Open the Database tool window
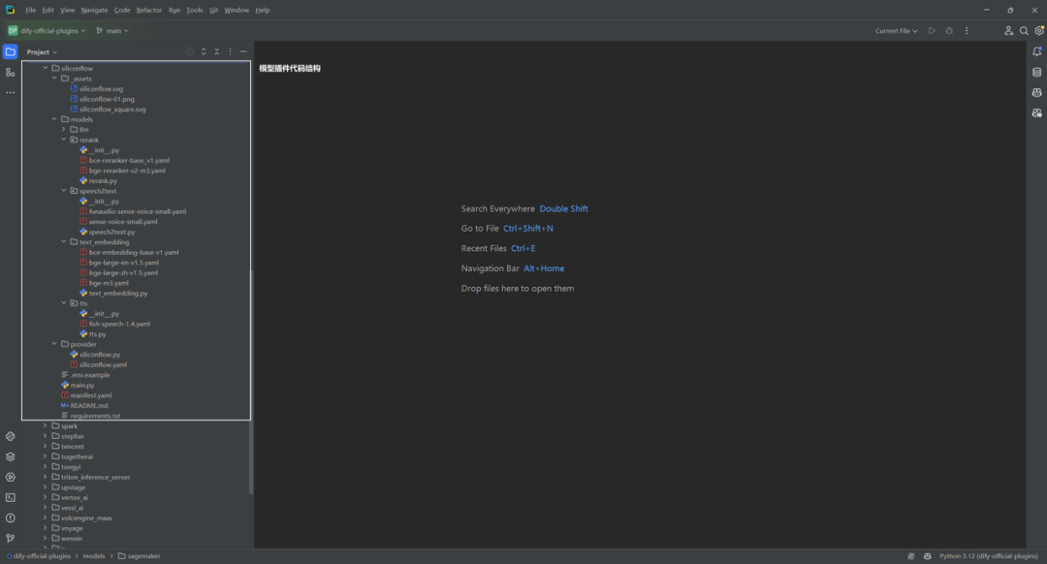Viewport: 1047px width, 564px height. [x=1036, y=72]
